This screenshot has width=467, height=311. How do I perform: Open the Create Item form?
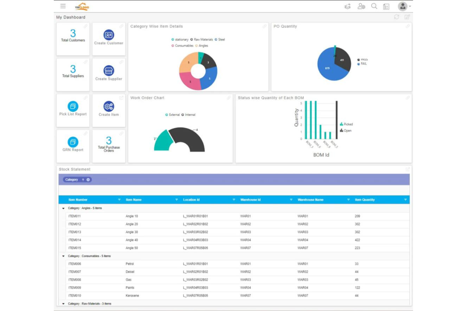coord(109,110)
